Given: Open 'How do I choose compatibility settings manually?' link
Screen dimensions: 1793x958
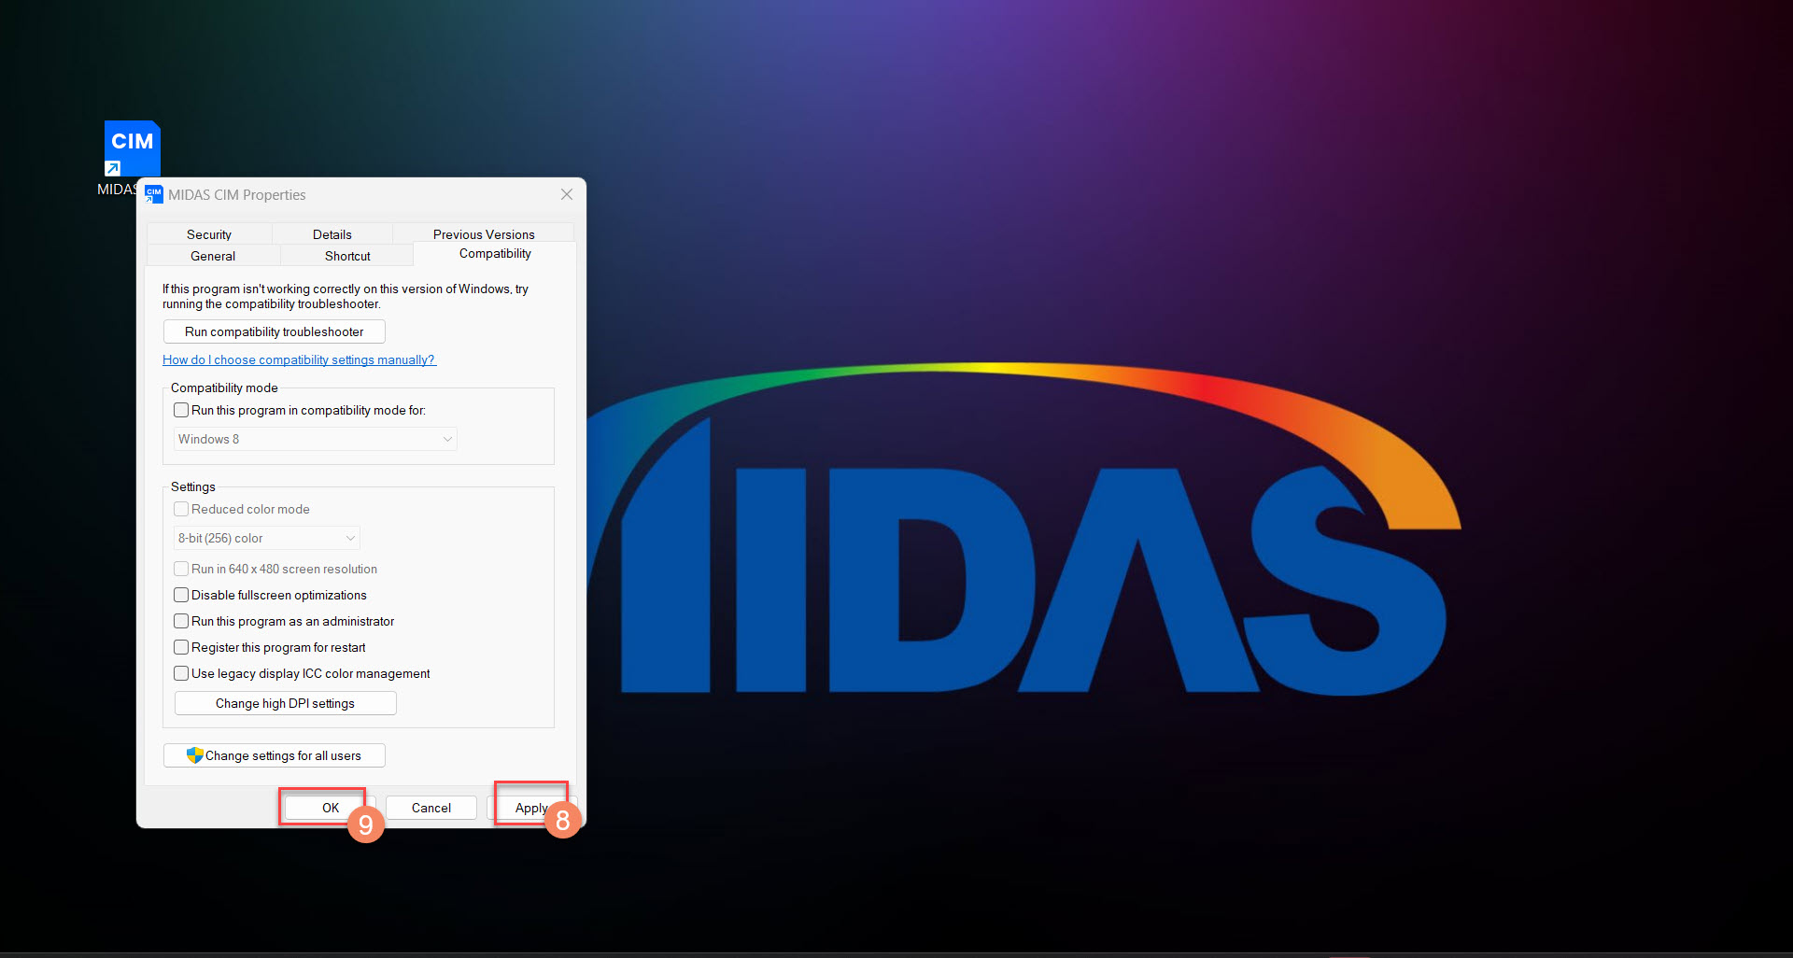Looking at the screenshot, I should click(x=299, y=359).
